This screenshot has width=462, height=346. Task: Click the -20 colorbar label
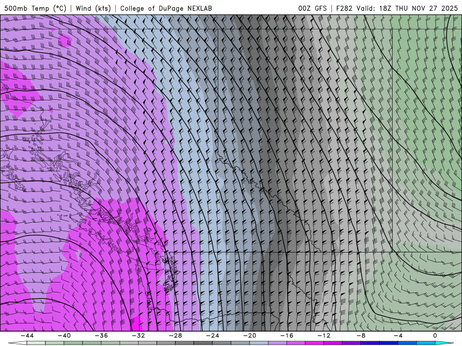click(249, 336)
